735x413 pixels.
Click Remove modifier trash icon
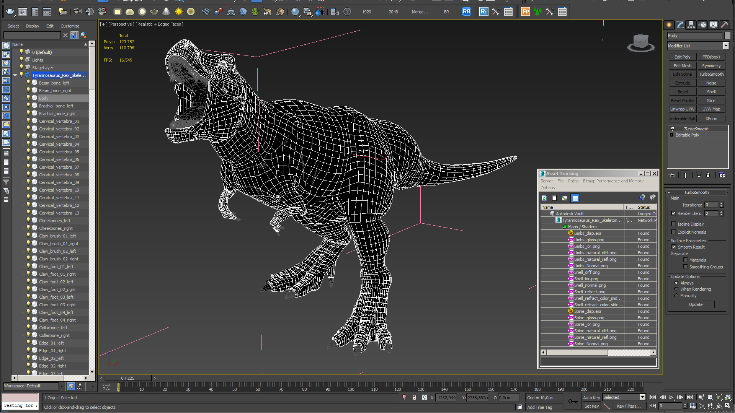click(708, 175)
